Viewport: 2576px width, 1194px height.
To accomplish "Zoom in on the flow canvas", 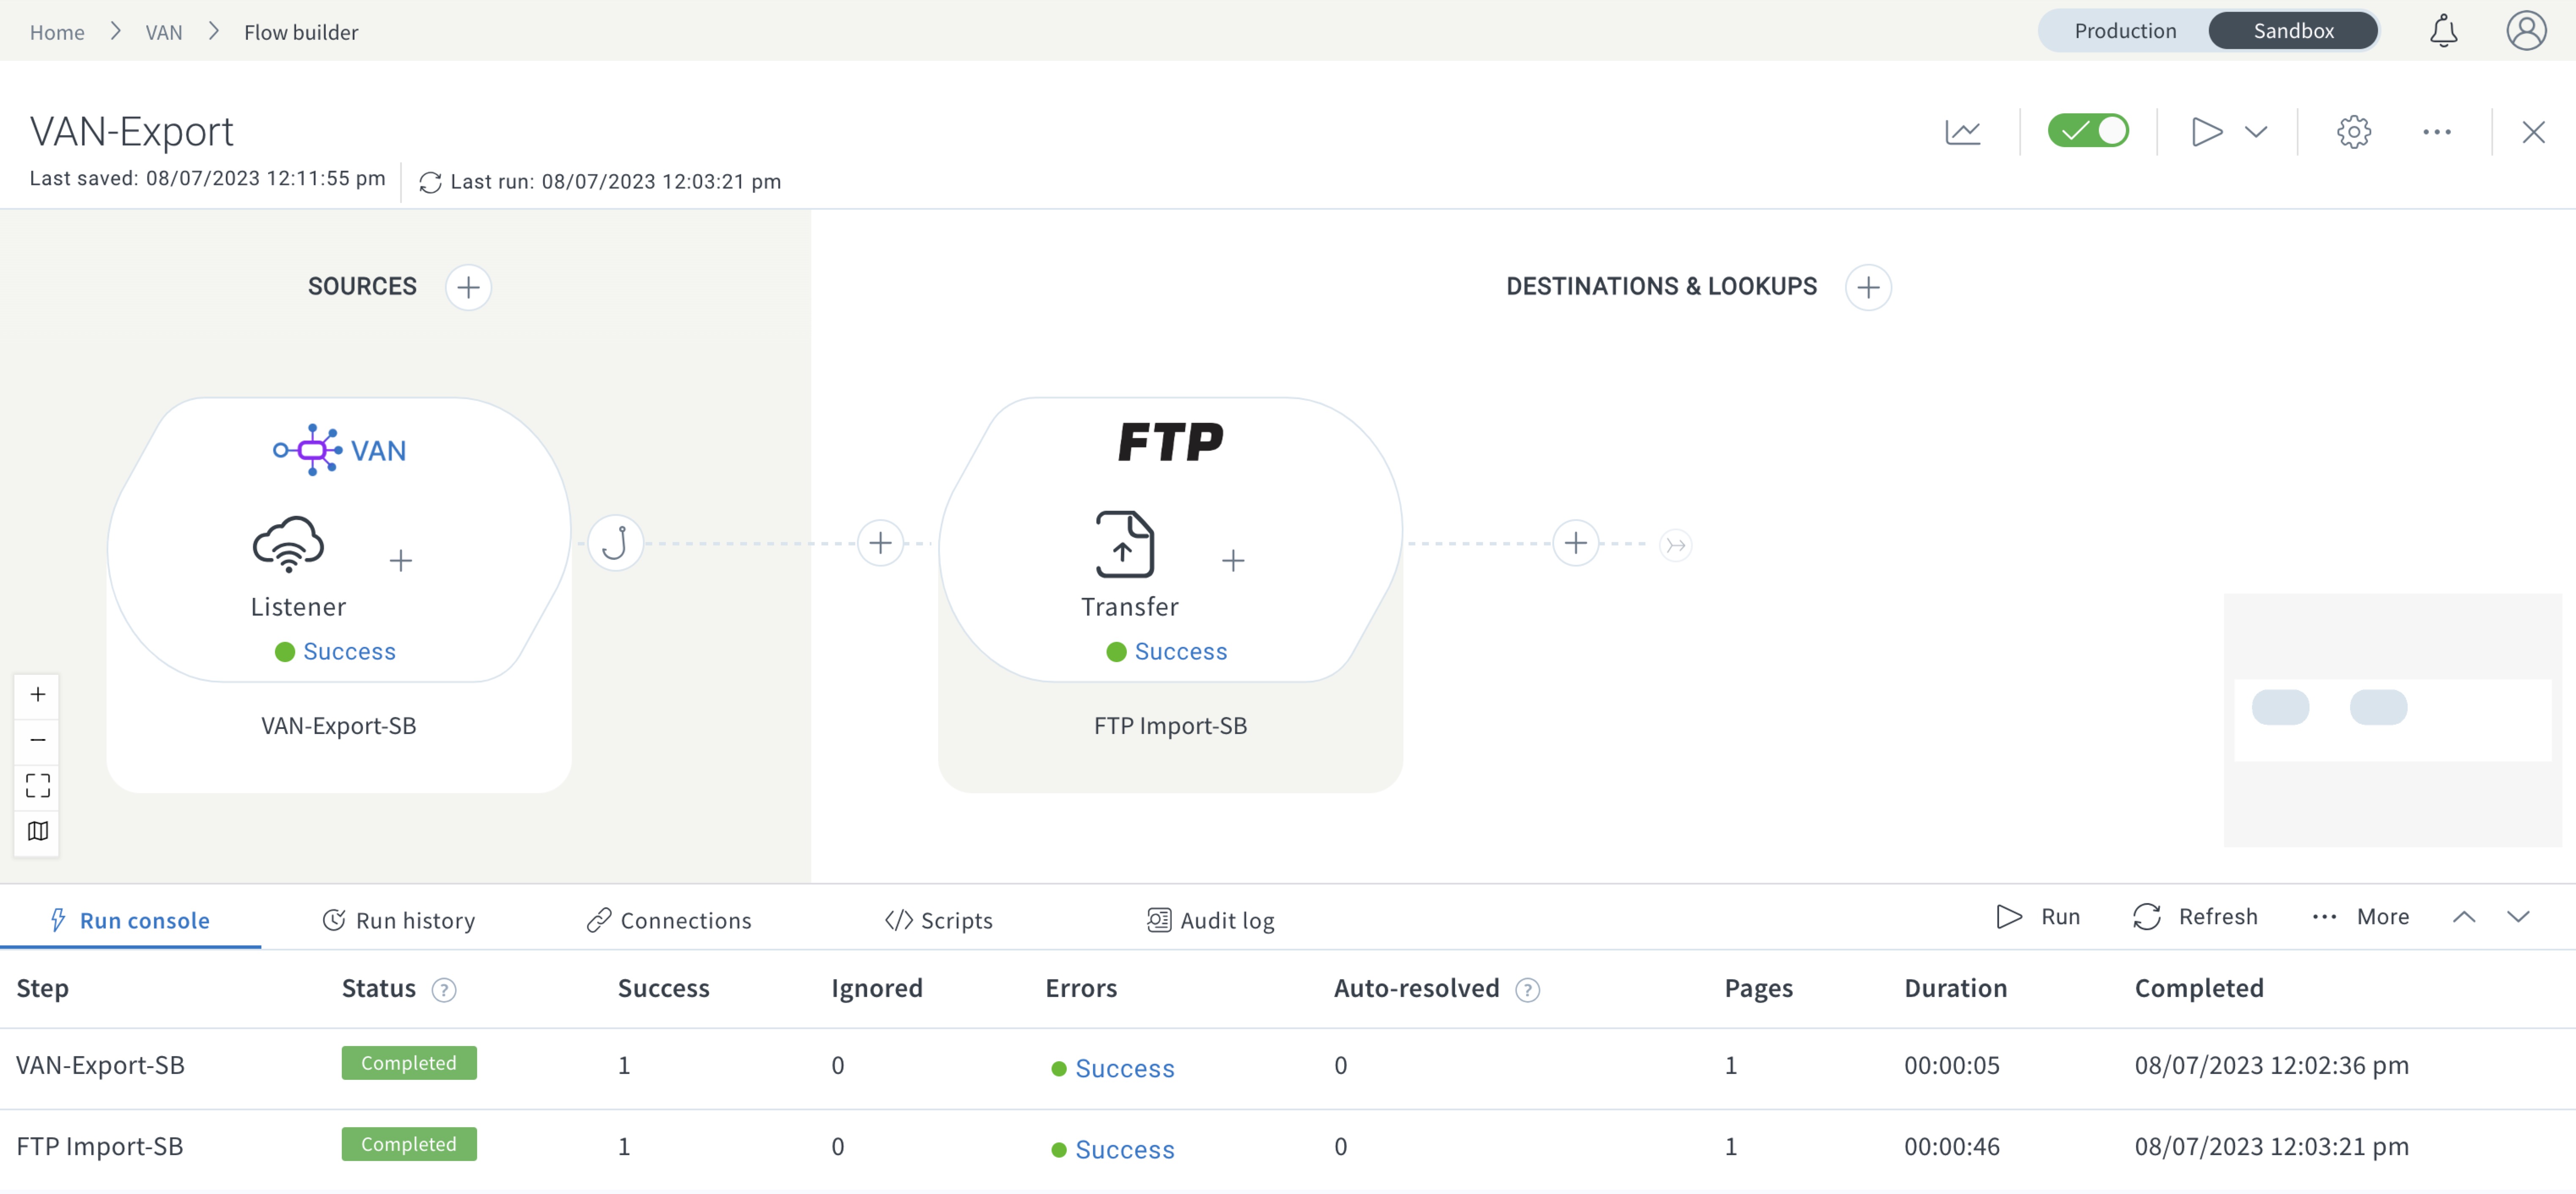I will click(x=37, y=694).
